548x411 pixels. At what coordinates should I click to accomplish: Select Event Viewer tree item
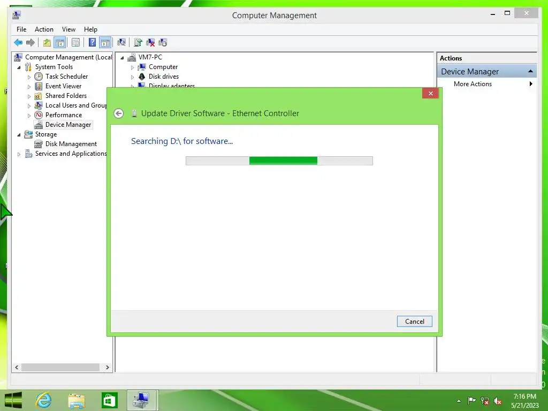coord(63,86)
